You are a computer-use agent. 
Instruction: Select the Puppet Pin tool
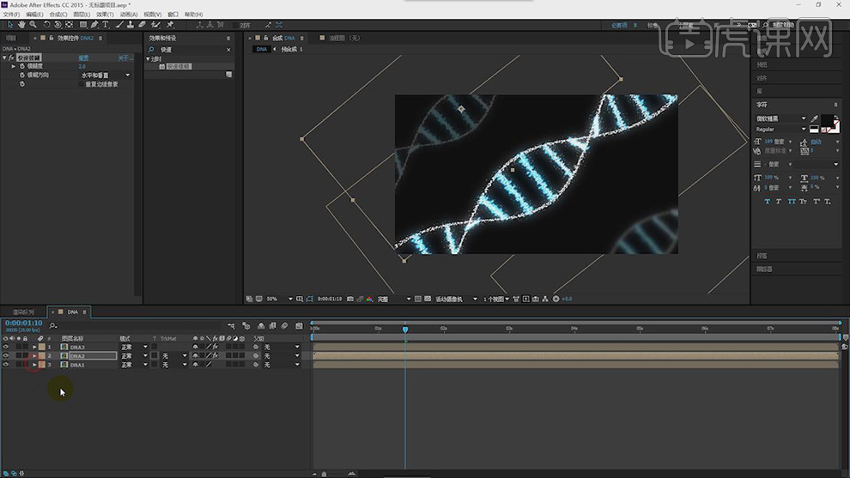tap(171, 25)
